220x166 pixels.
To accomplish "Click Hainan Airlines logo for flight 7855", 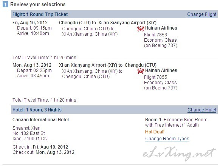I will click(141, 71).
